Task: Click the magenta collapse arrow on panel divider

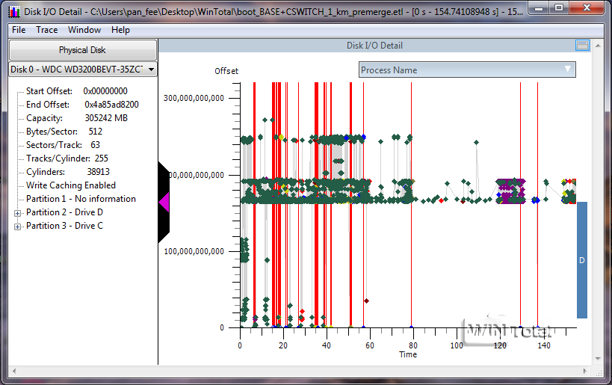Action: (x=164, y=202)
